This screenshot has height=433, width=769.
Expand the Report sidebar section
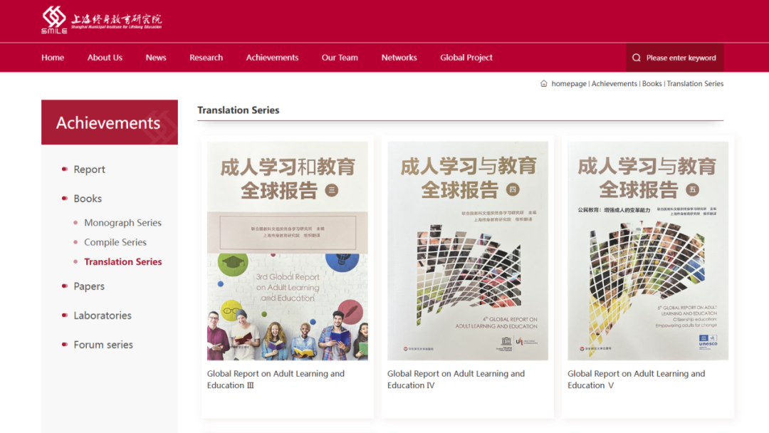click(89, 169)
